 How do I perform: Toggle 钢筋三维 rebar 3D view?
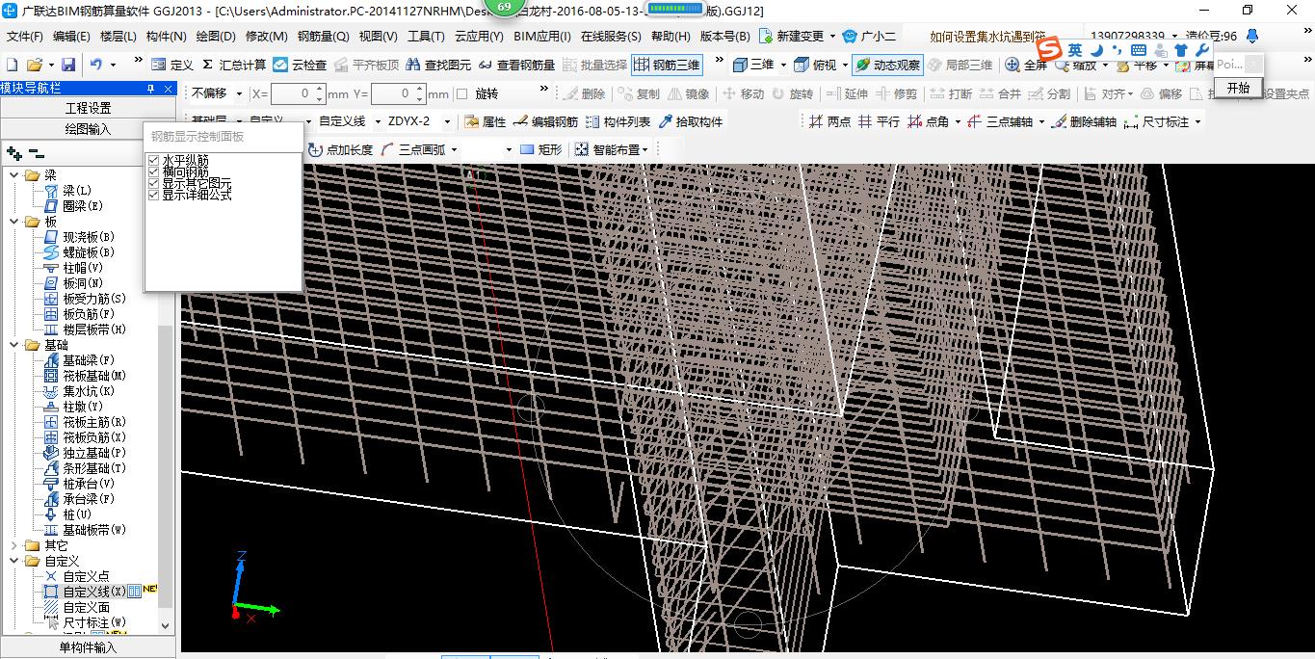667,65
